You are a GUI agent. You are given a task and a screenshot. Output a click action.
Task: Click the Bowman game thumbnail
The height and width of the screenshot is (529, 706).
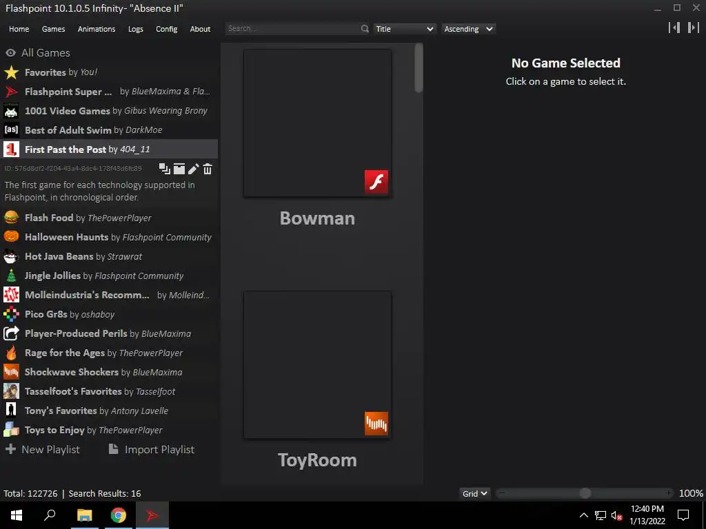[x=317, y=123]
